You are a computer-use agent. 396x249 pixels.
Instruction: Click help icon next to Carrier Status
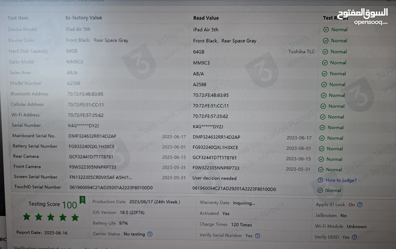(x=150, y=234)
